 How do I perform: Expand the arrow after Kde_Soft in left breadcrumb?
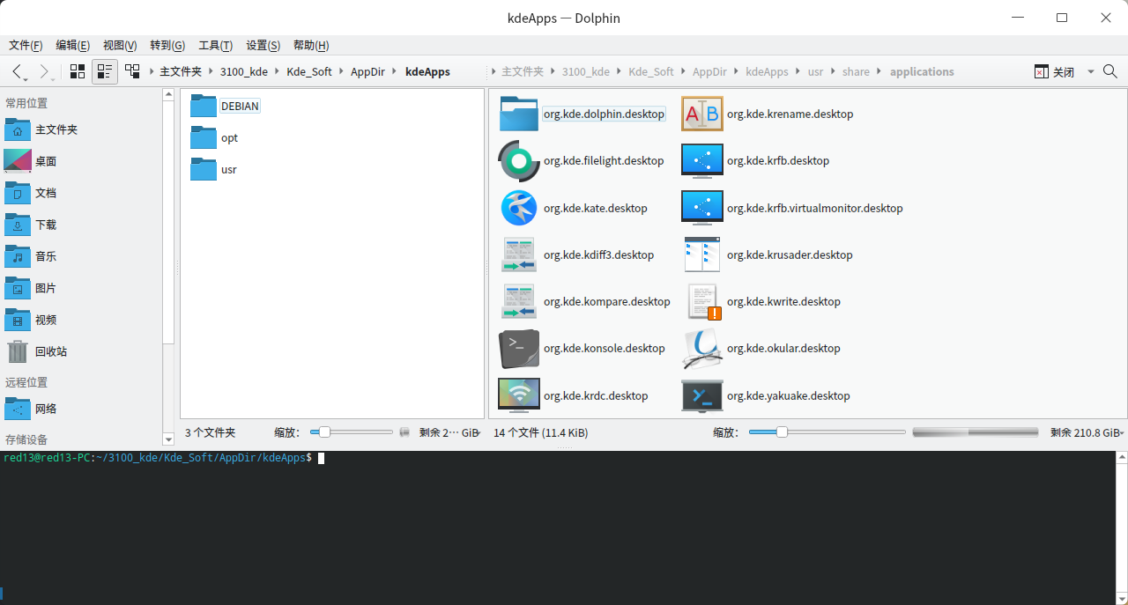point(342,72)
